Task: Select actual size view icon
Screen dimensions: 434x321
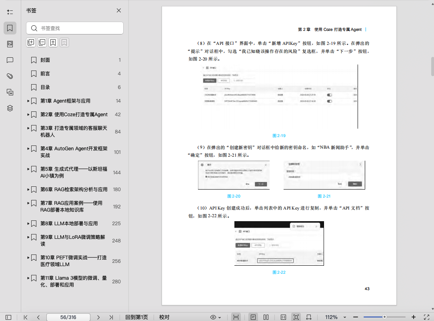Action: 283,317
